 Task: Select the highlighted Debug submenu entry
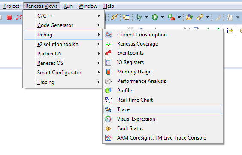[x=63, y=35]
